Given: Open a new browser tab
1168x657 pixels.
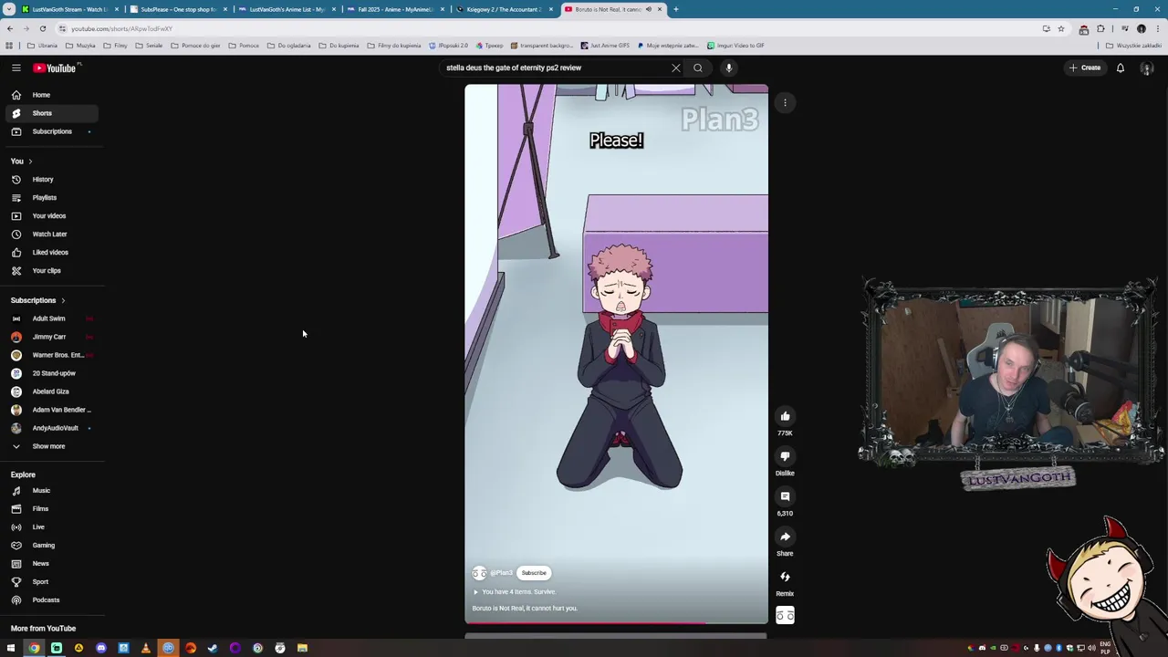Looking at the screenshot, I should (675, 9).
